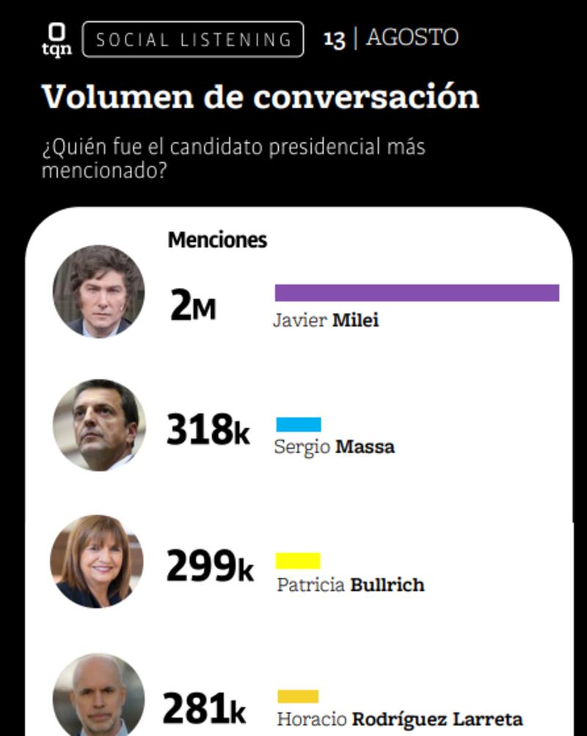Click the Javier Milei name label
The width and height of the screenshot is (587, 736).
pyautogui.click(x=326, y=320)
